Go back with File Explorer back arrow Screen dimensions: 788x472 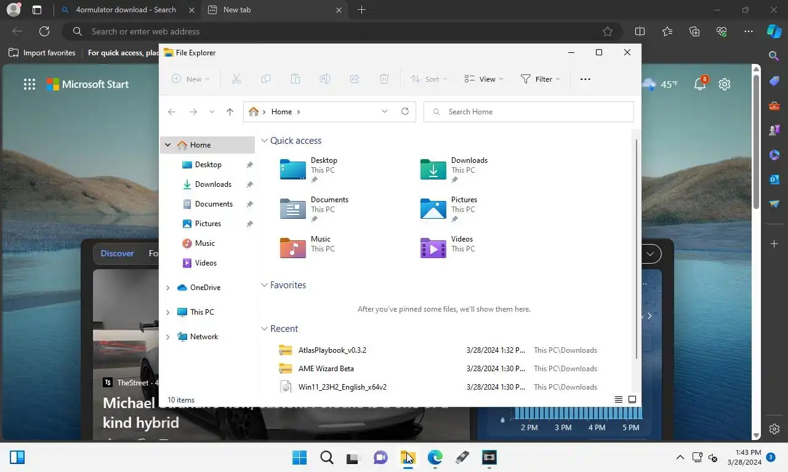coord(172,112)
